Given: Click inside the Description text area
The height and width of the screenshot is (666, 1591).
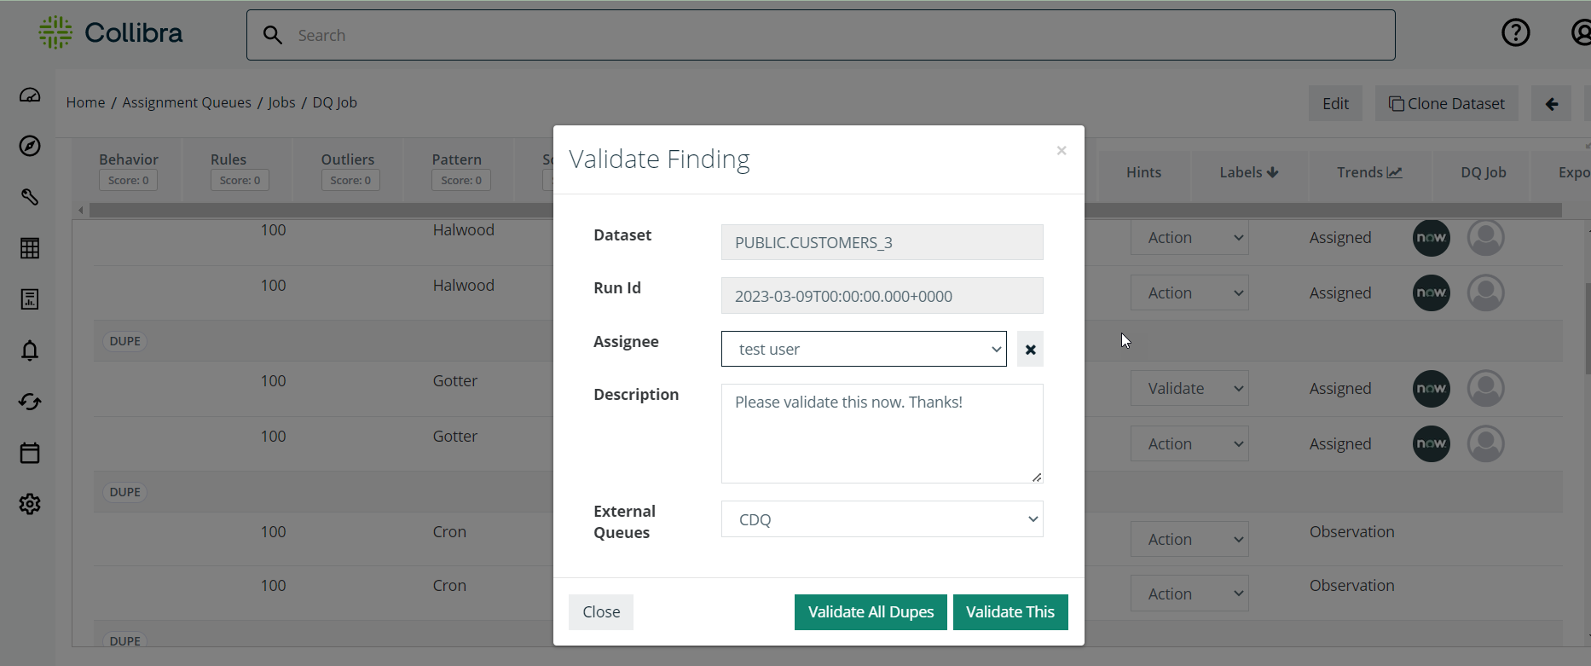Looking at the screenshot, I should click(x=882, y=433).
